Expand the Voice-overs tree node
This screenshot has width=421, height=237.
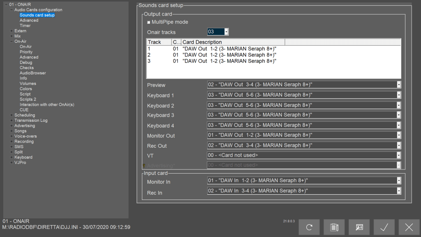click(x=12, y=136)
